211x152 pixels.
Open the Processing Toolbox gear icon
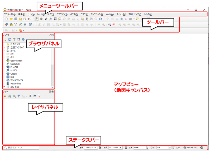(x=122, y=19)
